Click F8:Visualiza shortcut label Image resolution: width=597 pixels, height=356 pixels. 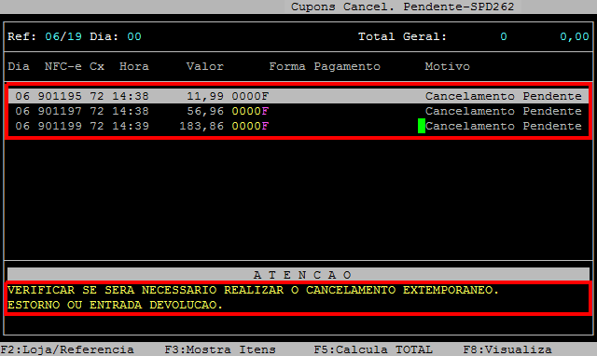507,349
